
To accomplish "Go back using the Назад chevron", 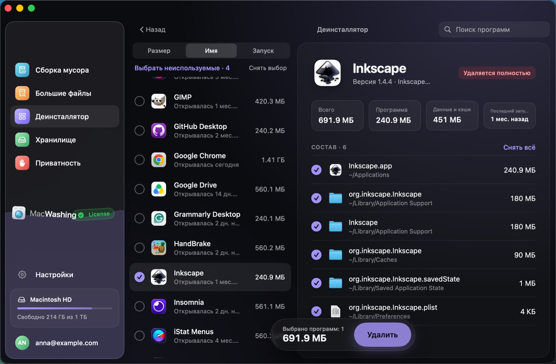I will pos(142,30).
